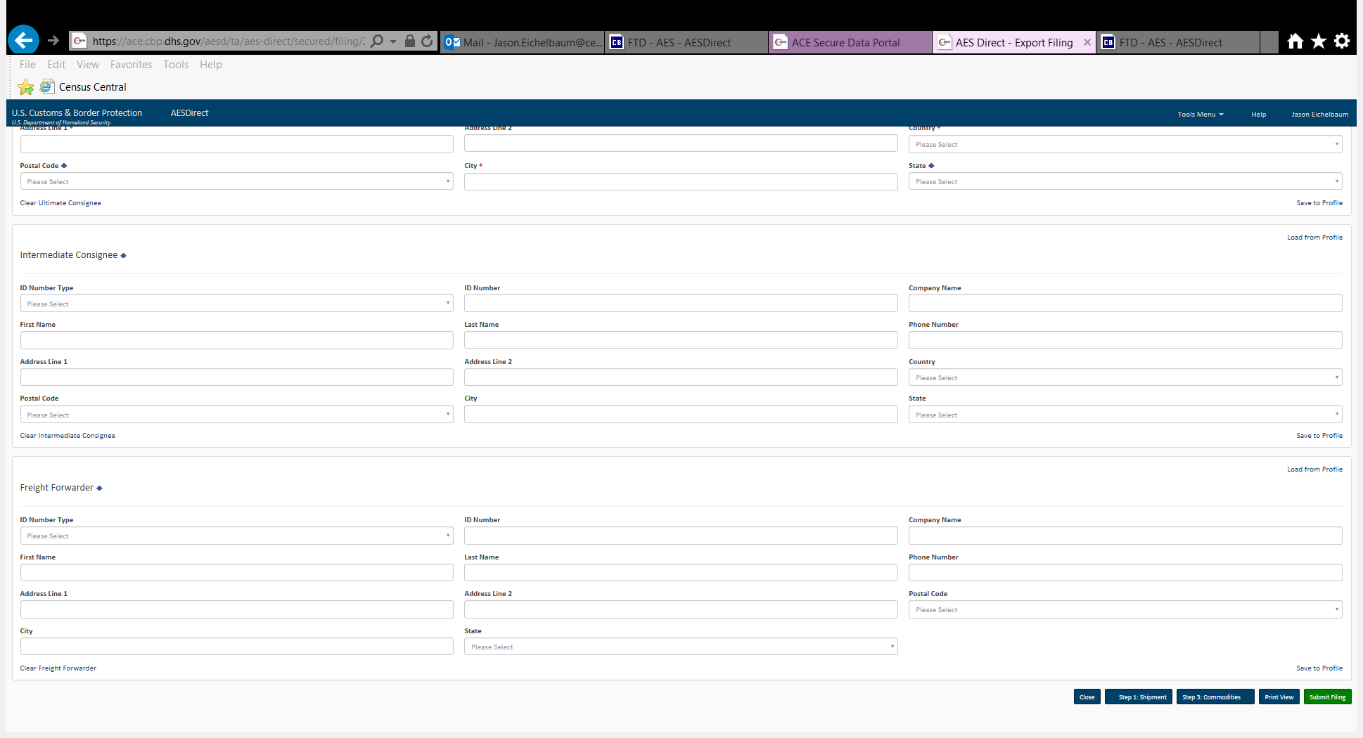
Task: Click the address bar search magnifier
Action: coord(378,41)
